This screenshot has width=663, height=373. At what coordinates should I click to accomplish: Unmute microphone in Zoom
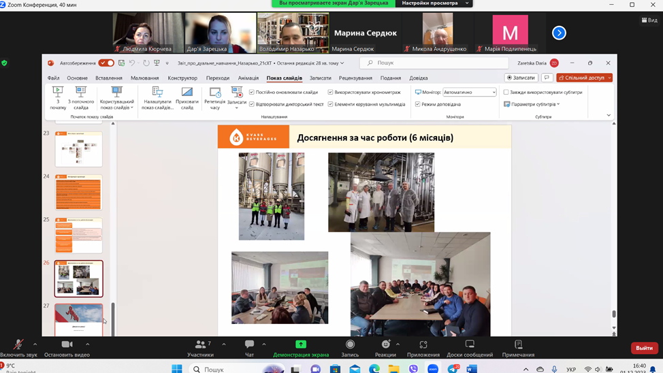18,346
